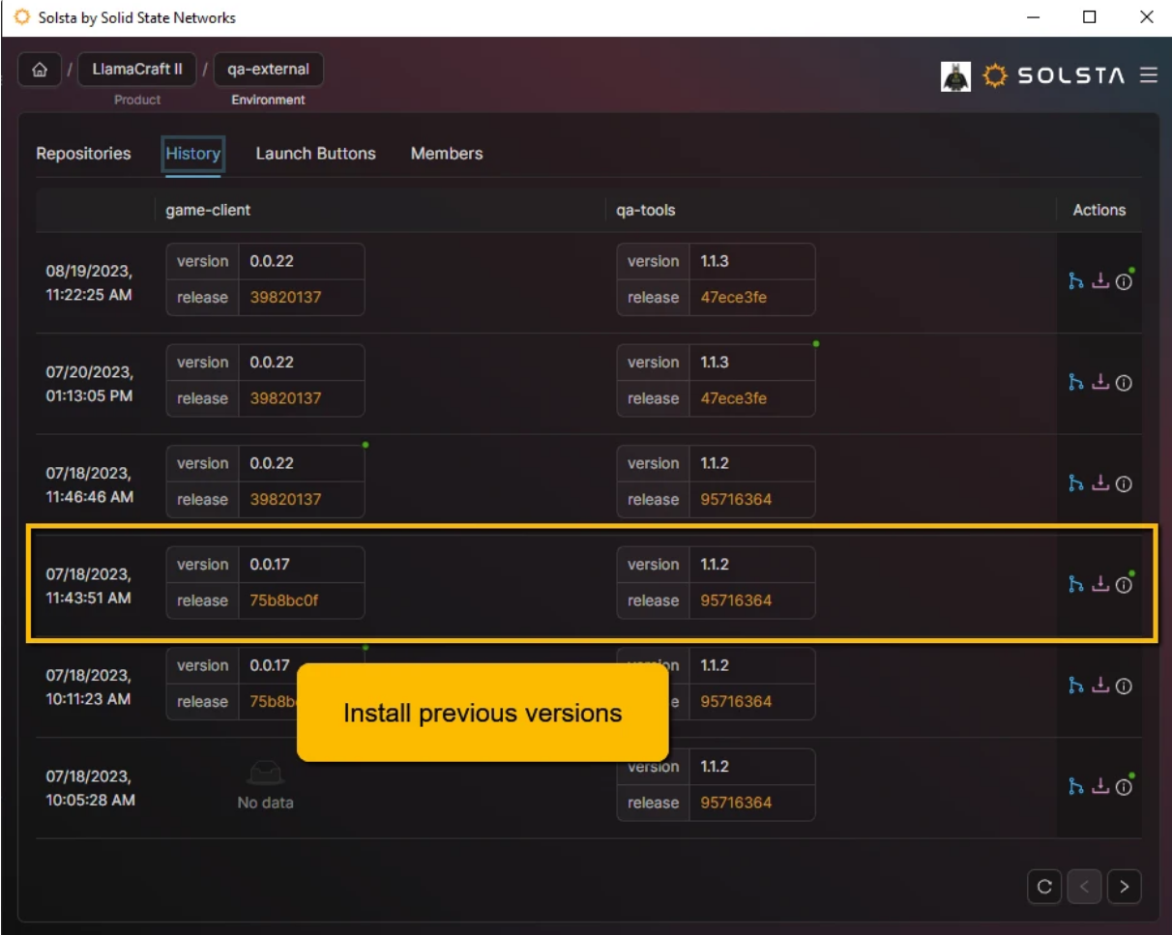The height and width of the screenshot is (935, 1172).
Task: Click the branch icon for 07/18/2023 10:11:23 AM row
Action: pyautogui.click(x=1075, y=686)
